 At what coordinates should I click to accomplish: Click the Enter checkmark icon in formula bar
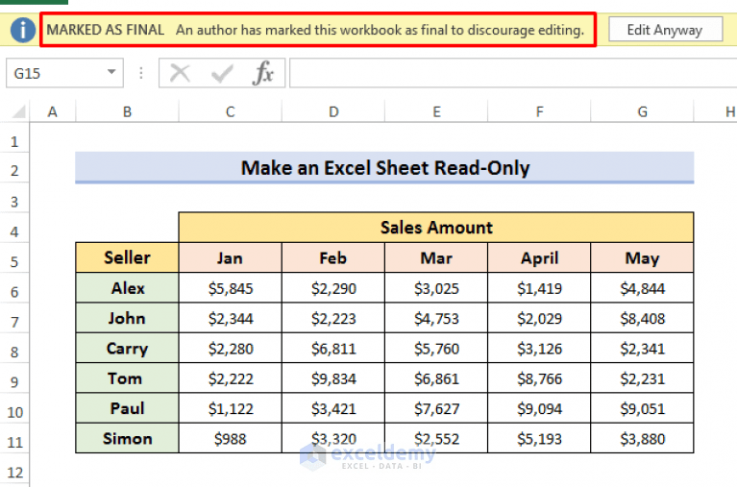click(222, 73)
